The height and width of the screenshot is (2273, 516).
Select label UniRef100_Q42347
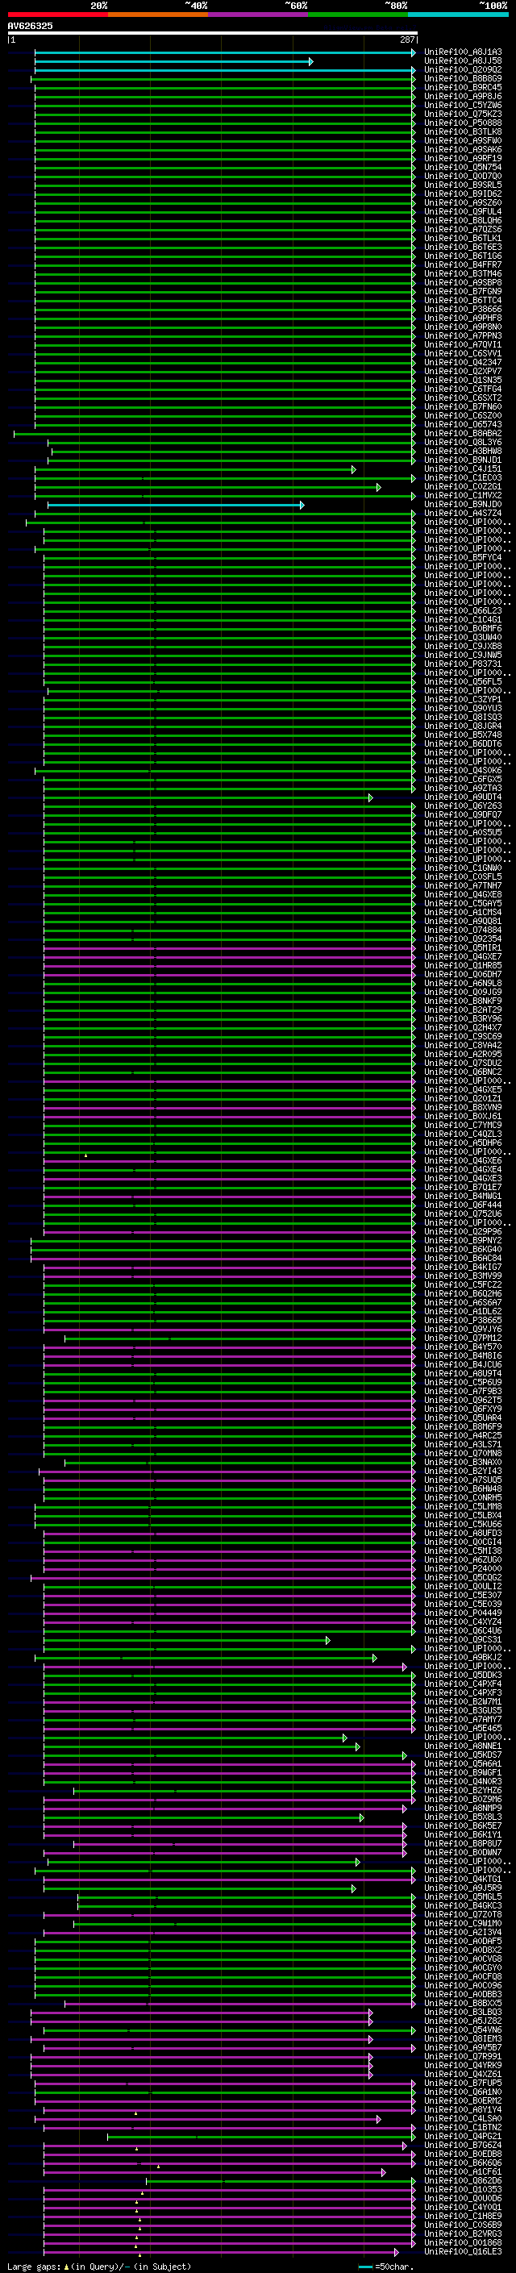[463, 363]
